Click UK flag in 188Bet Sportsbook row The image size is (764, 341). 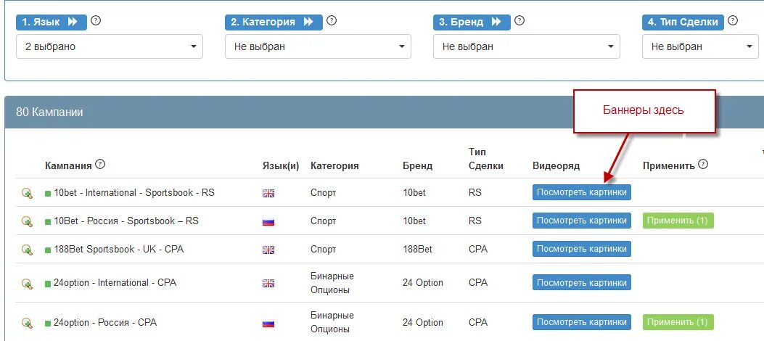click(x=268, y=250)
